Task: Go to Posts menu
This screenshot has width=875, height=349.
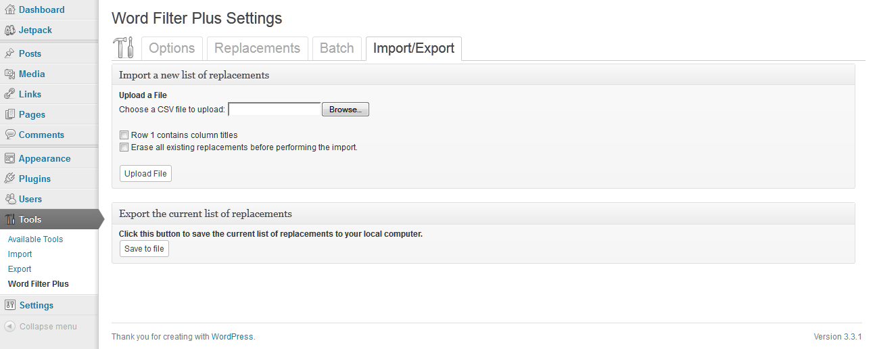Action: 30,53
